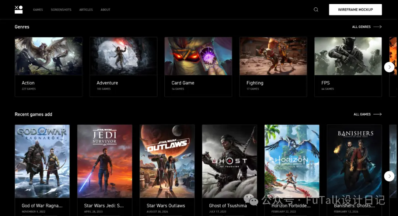Open the Star Wars Jedi Survivor cover
Image resolution: width=398 pixels, height=216 pixels.
click(105, 161)
